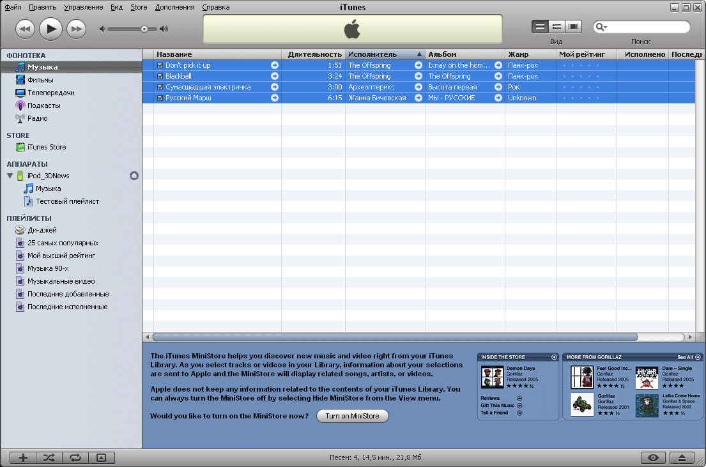The width and height of the screenshot is (706, 467).
Task: Sort by the Альбом column header
Action: point(465,54)
